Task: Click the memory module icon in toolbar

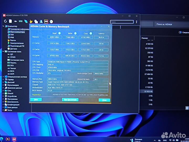Action: pyautogui.click(x=21, y=21)
